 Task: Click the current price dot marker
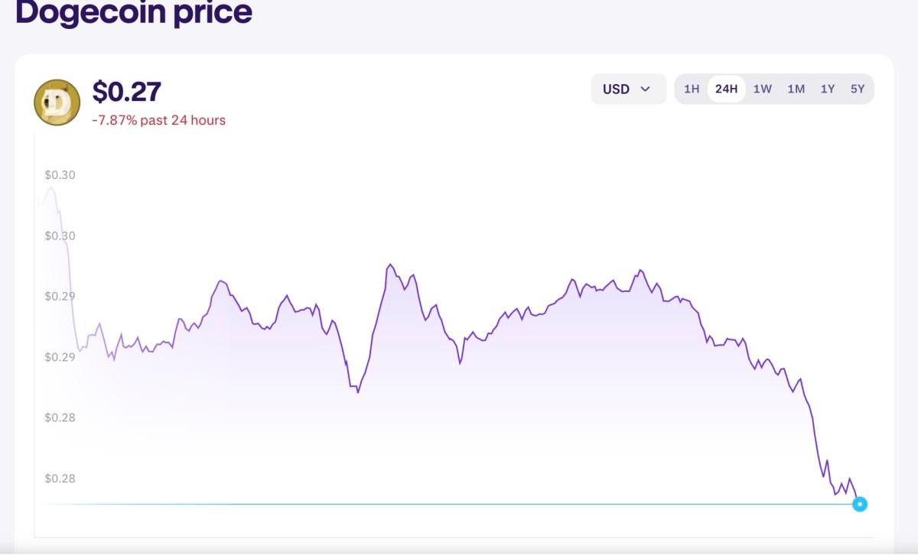pos(860,503)
